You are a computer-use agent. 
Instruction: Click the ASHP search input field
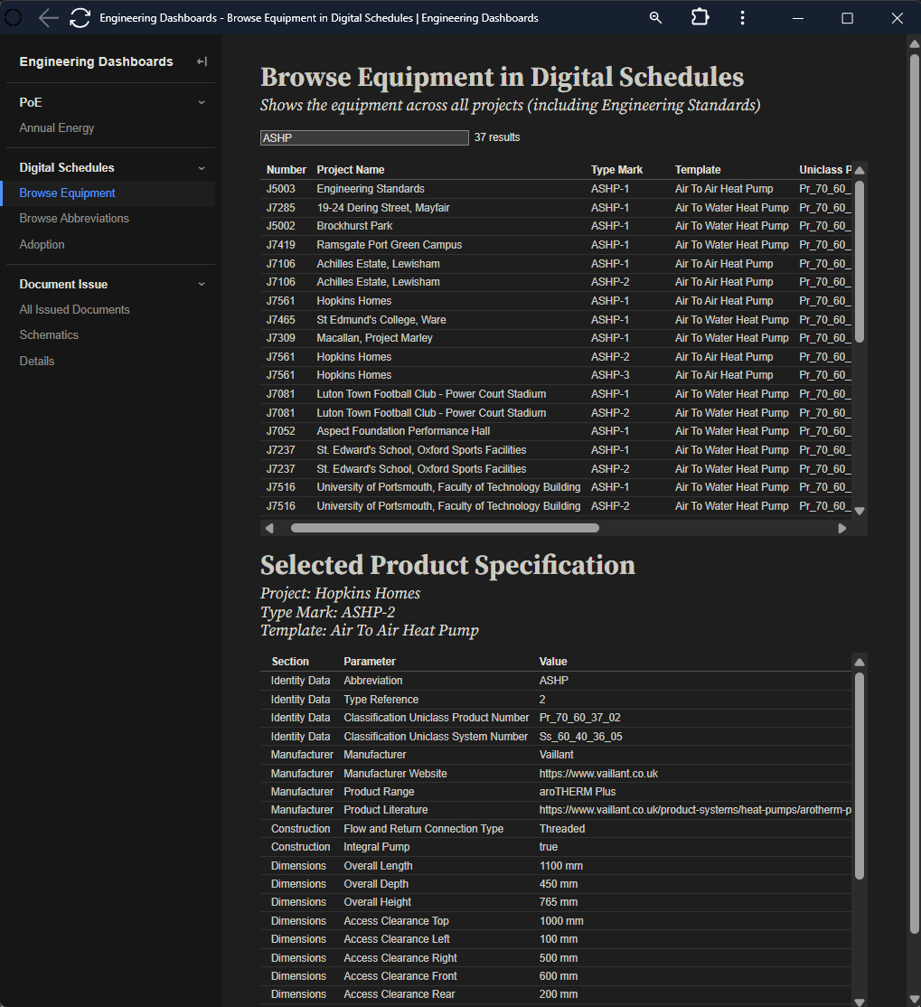364,137
